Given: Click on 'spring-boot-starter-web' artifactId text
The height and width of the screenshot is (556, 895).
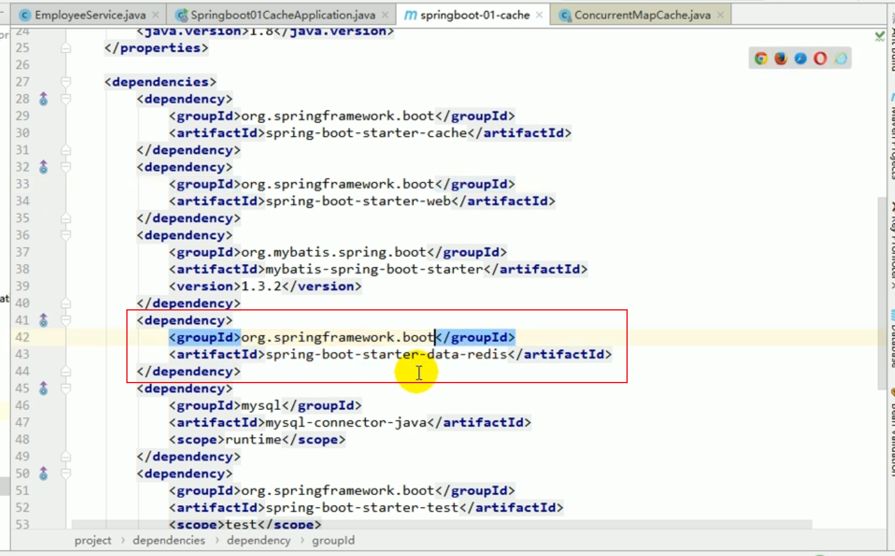Looking at the screenshot, I should click(358, 201).
